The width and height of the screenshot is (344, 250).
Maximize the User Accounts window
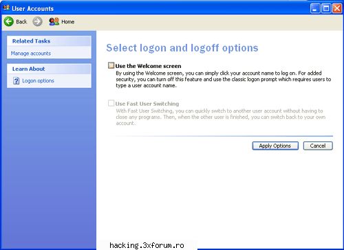click(x=326, y=9)
